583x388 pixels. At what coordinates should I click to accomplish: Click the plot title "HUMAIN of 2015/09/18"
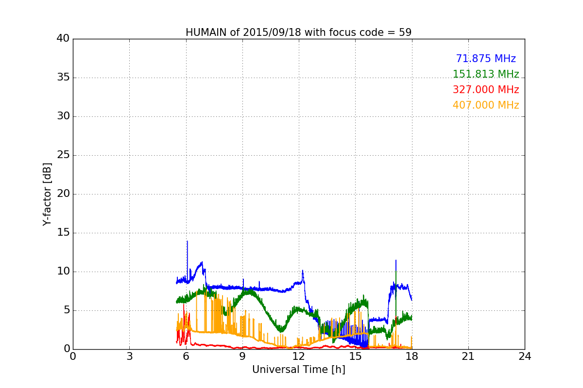244,32
